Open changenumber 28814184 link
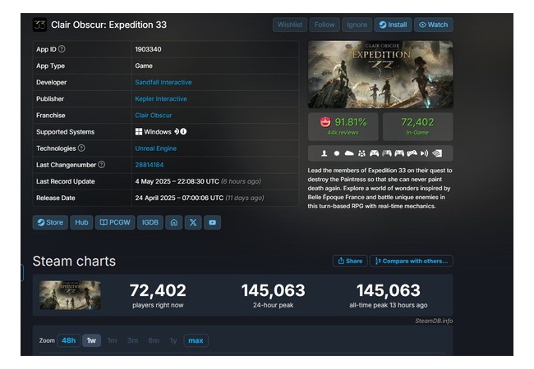The height and width of the screenshot is (369, 534). point(150,165)
